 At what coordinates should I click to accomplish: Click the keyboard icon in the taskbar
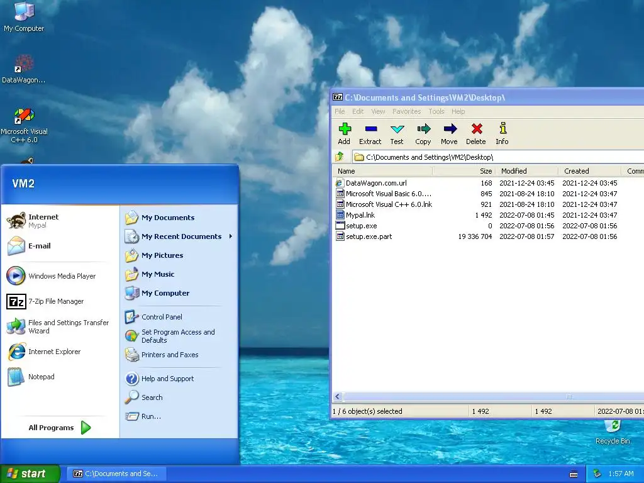(574, 474)
